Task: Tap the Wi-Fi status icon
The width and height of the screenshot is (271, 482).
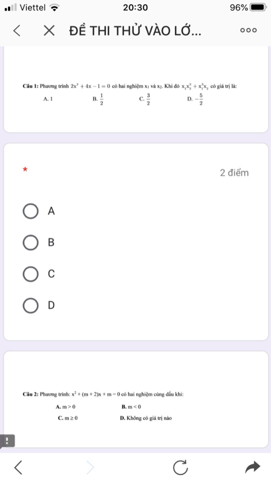Action: pyautogui.click(x=55, y=8)
